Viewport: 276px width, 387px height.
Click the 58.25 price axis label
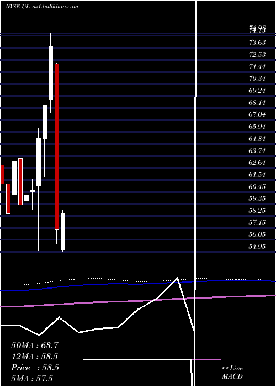258,211
